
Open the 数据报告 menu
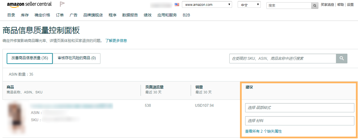pos(130,15)
